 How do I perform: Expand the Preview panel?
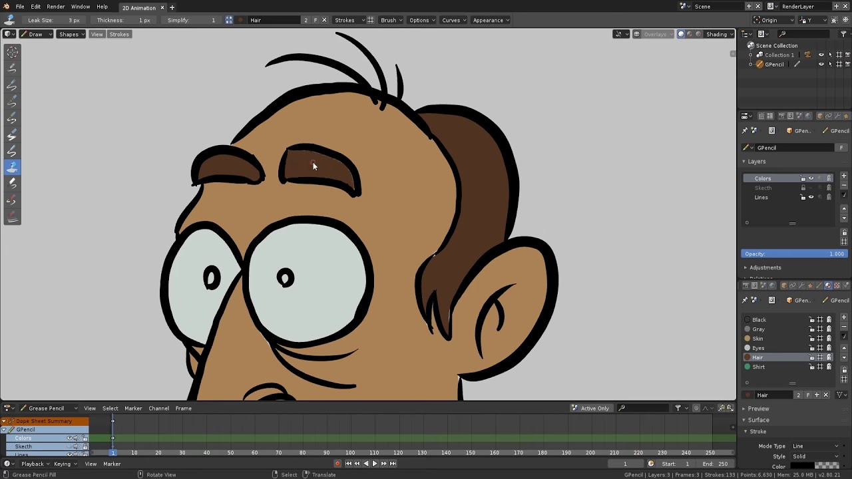758,408
